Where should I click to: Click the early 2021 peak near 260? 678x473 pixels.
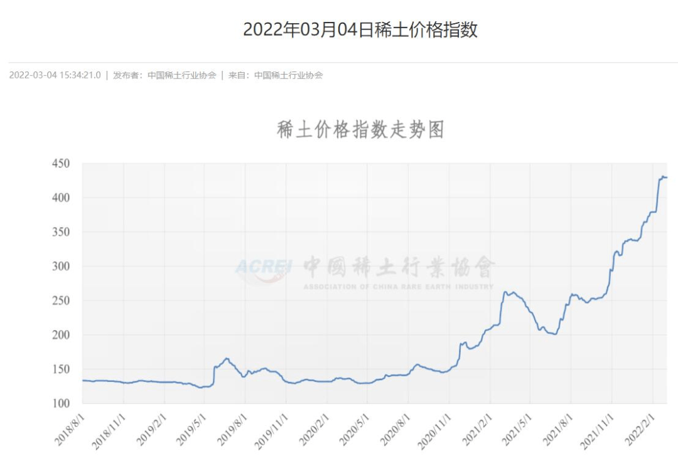coord(506,292)
